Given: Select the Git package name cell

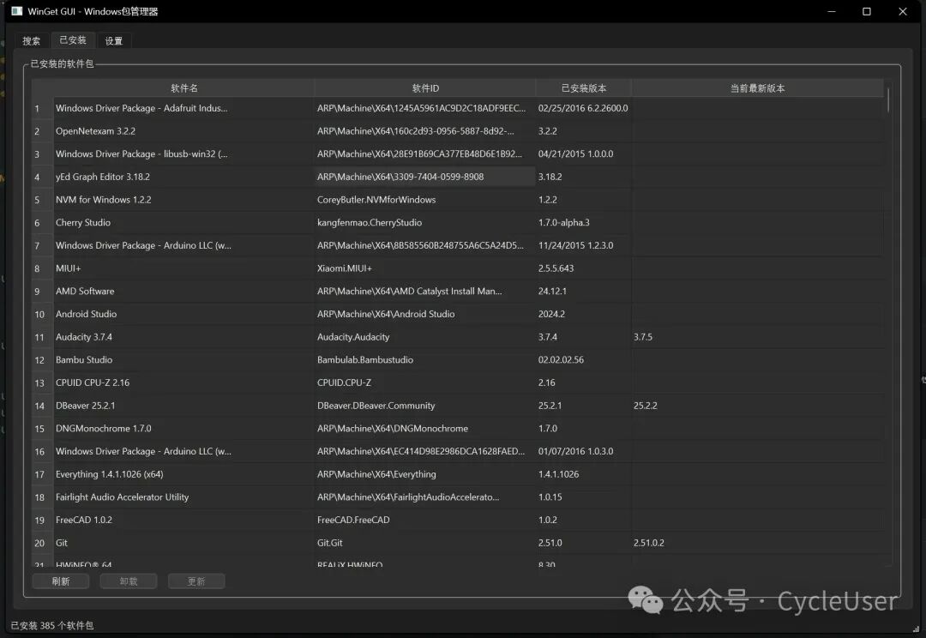Looking at the screenshot, I should click(183, 543).
